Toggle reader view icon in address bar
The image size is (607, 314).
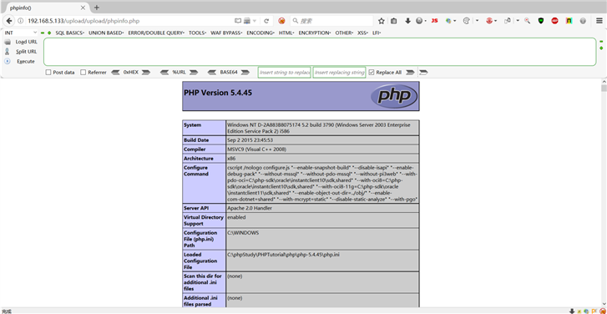pos(238,21)
